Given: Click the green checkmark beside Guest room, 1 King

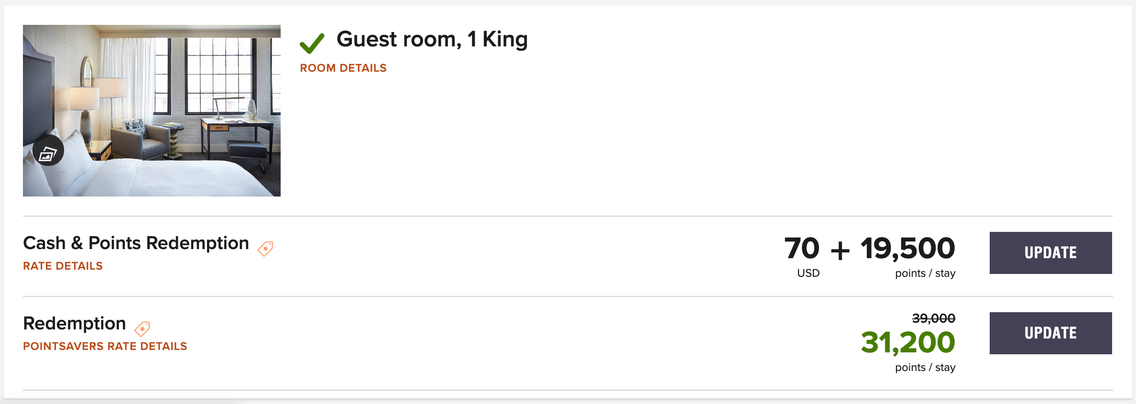Looking at the screenshot, I should 312,43.
